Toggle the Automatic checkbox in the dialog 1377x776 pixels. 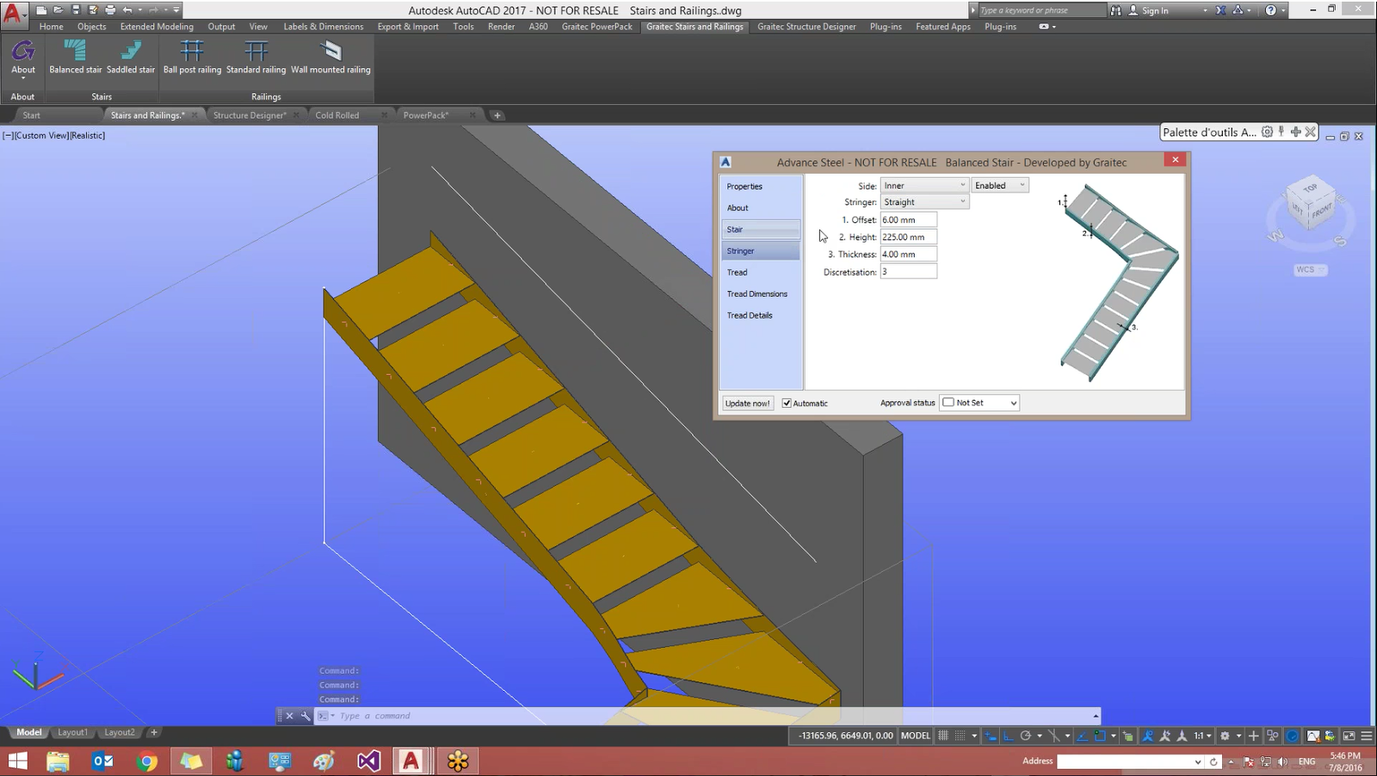787,403
